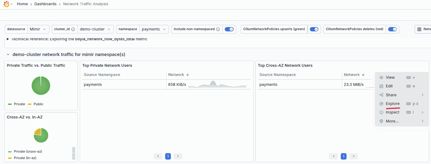
Task: Open the dropdown arrow beside Grafana logo
Action: click(x=12, y=4)
